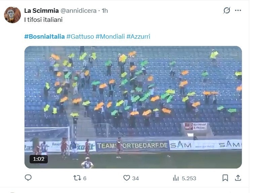Viewport: 261px width, 193px height.
Task: Click the tweet text "I tifosi italiani"
Action: (x=43, y=20)
